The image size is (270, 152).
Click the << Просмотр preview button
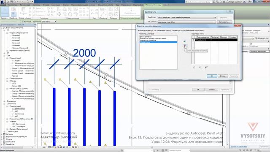pos(154,90)
